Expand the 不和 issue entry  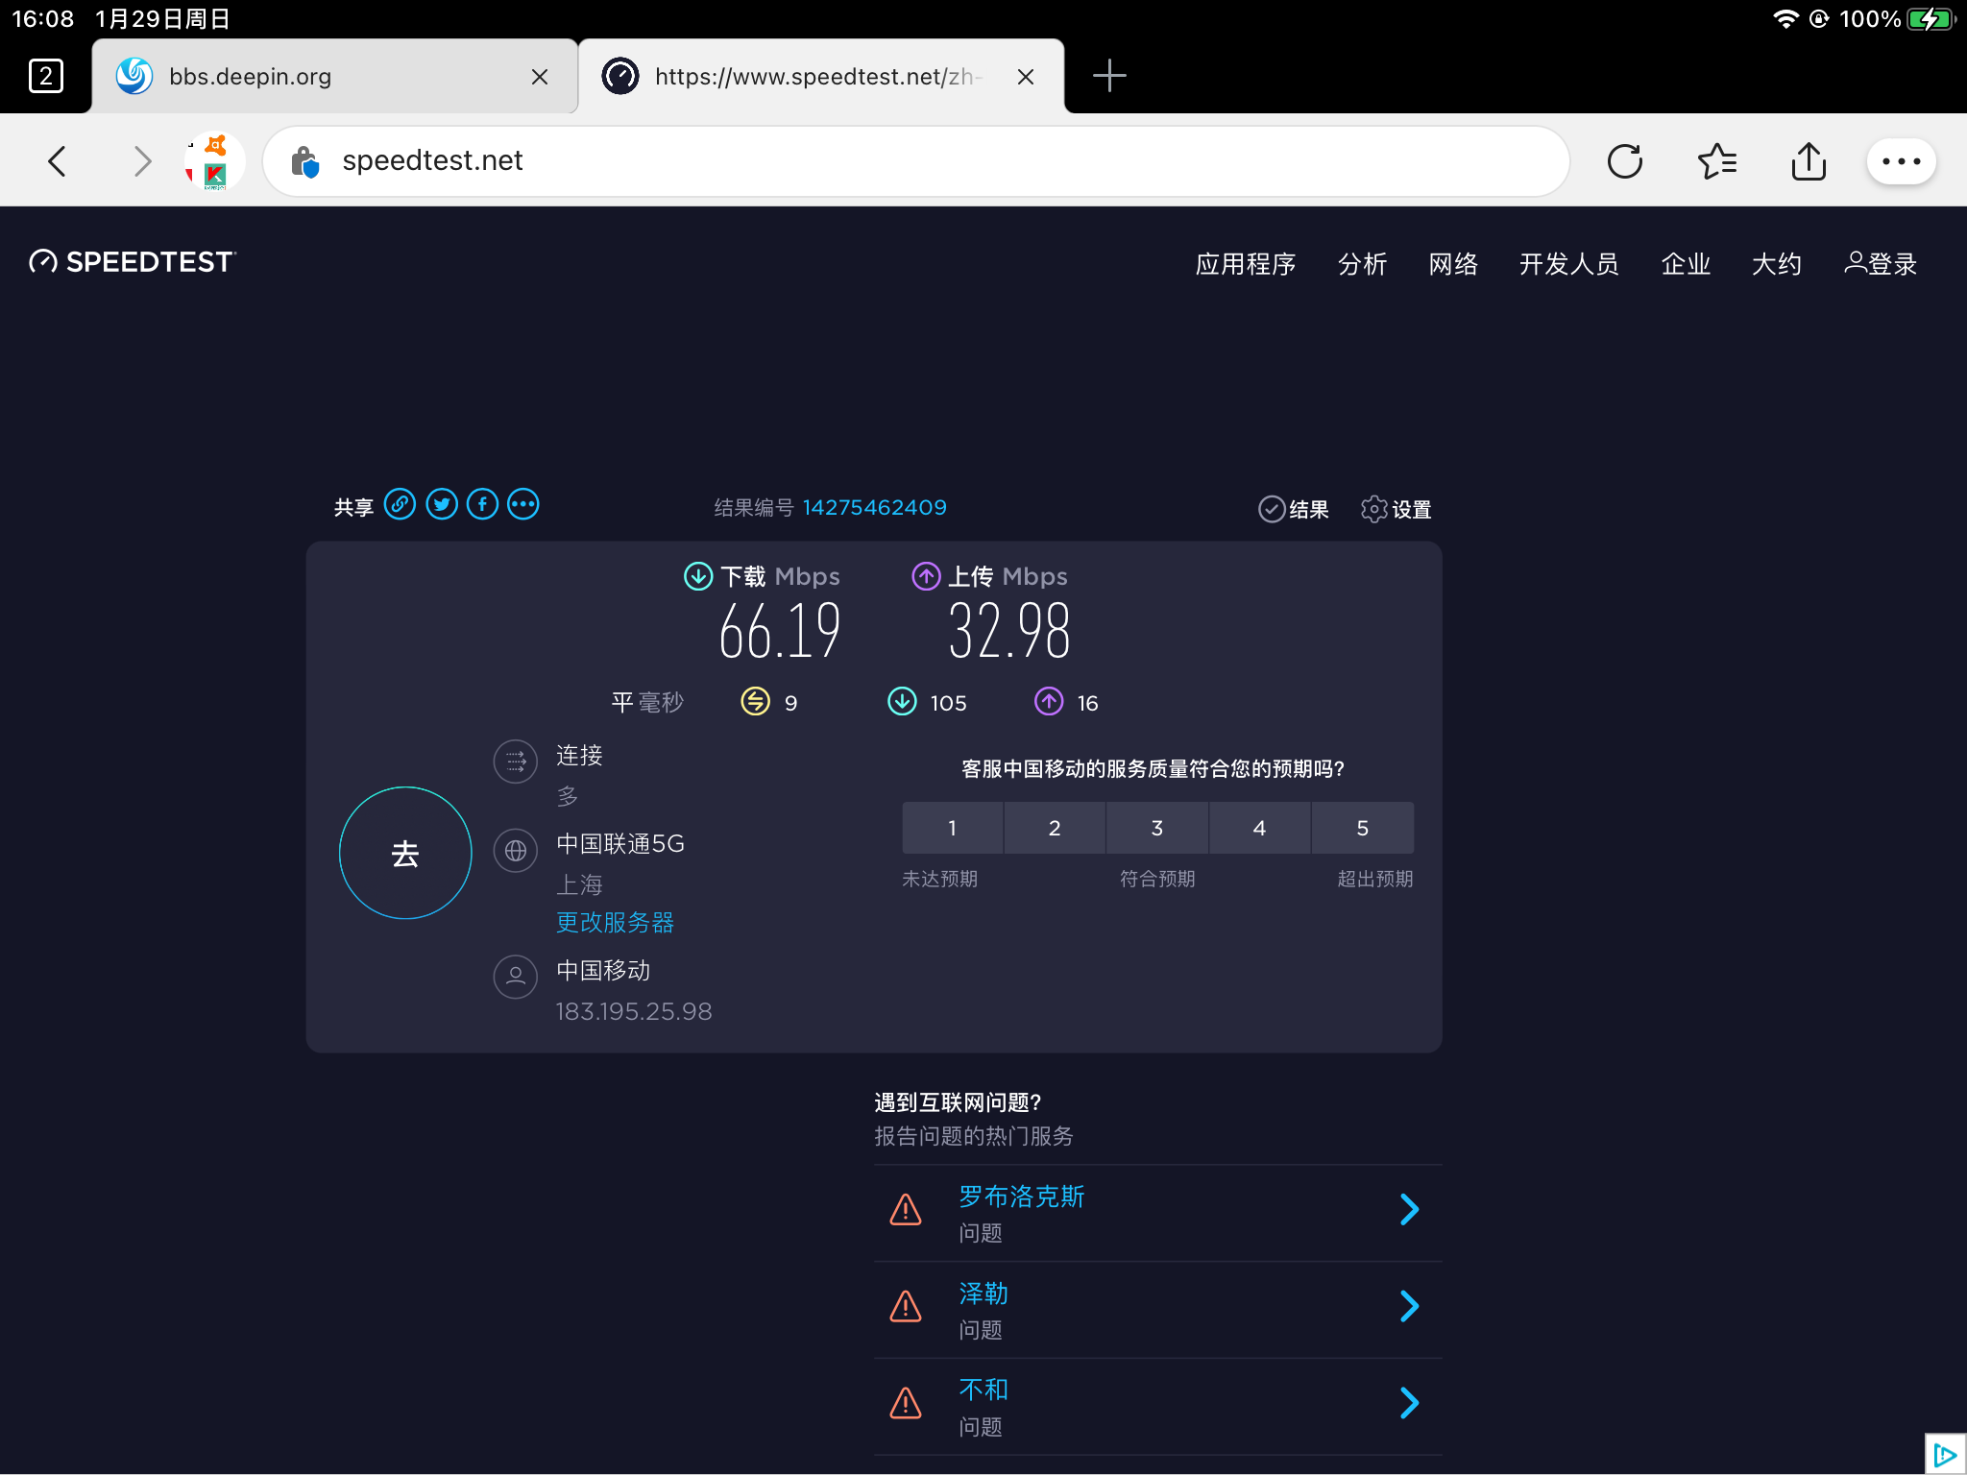(x=1408, y=1403)
